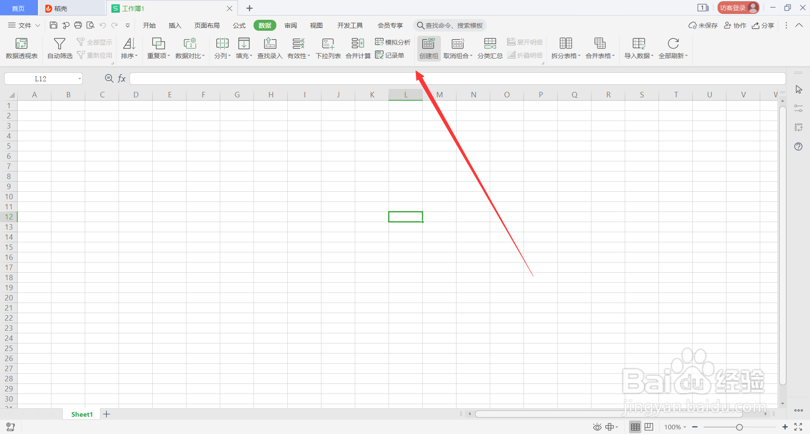Open the Record Form (记录单)
This screenshot has height=434, width=810.
[390, 55]
